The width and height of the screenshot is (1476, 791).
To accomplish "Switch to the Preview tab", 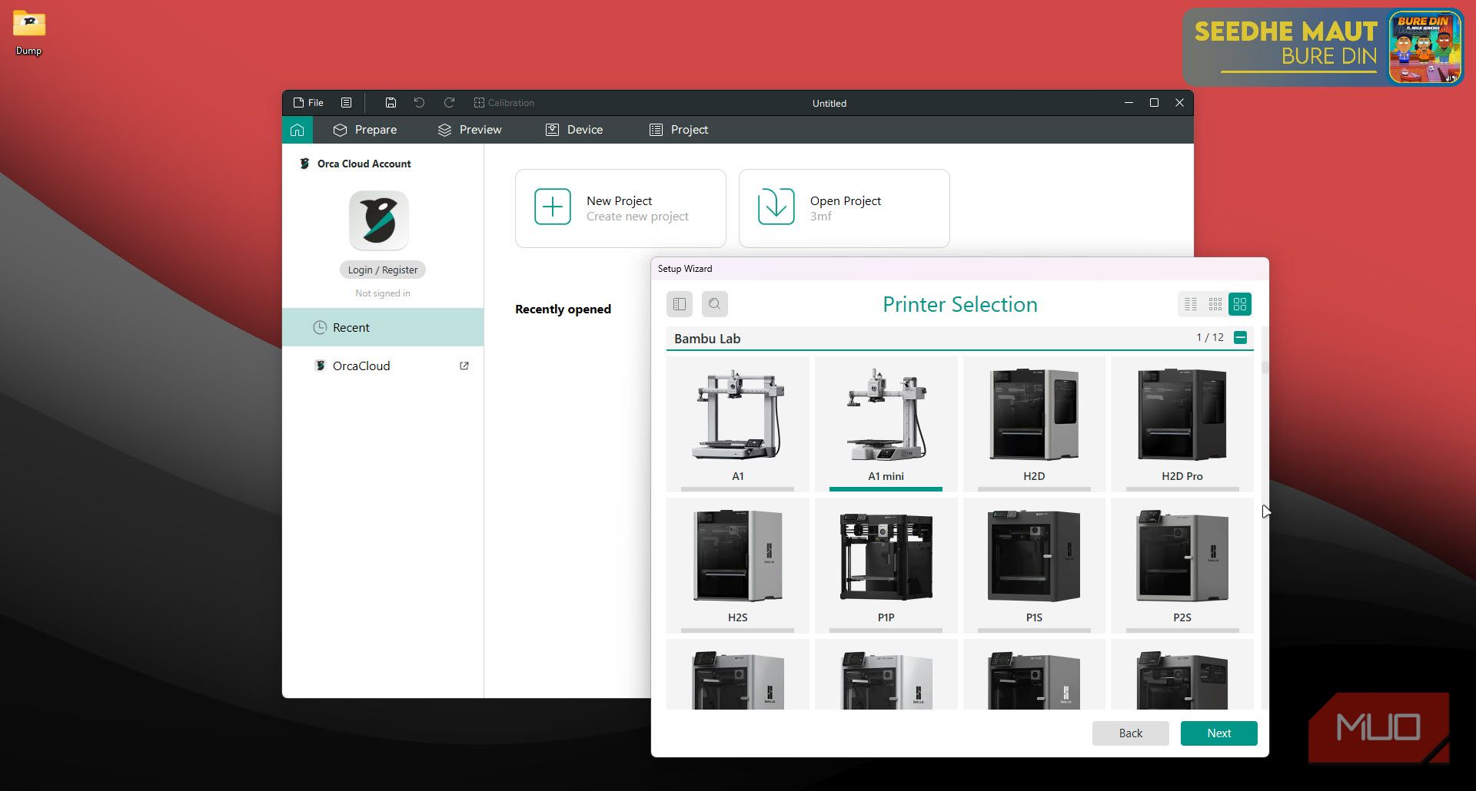I will [x=470, y=130].
